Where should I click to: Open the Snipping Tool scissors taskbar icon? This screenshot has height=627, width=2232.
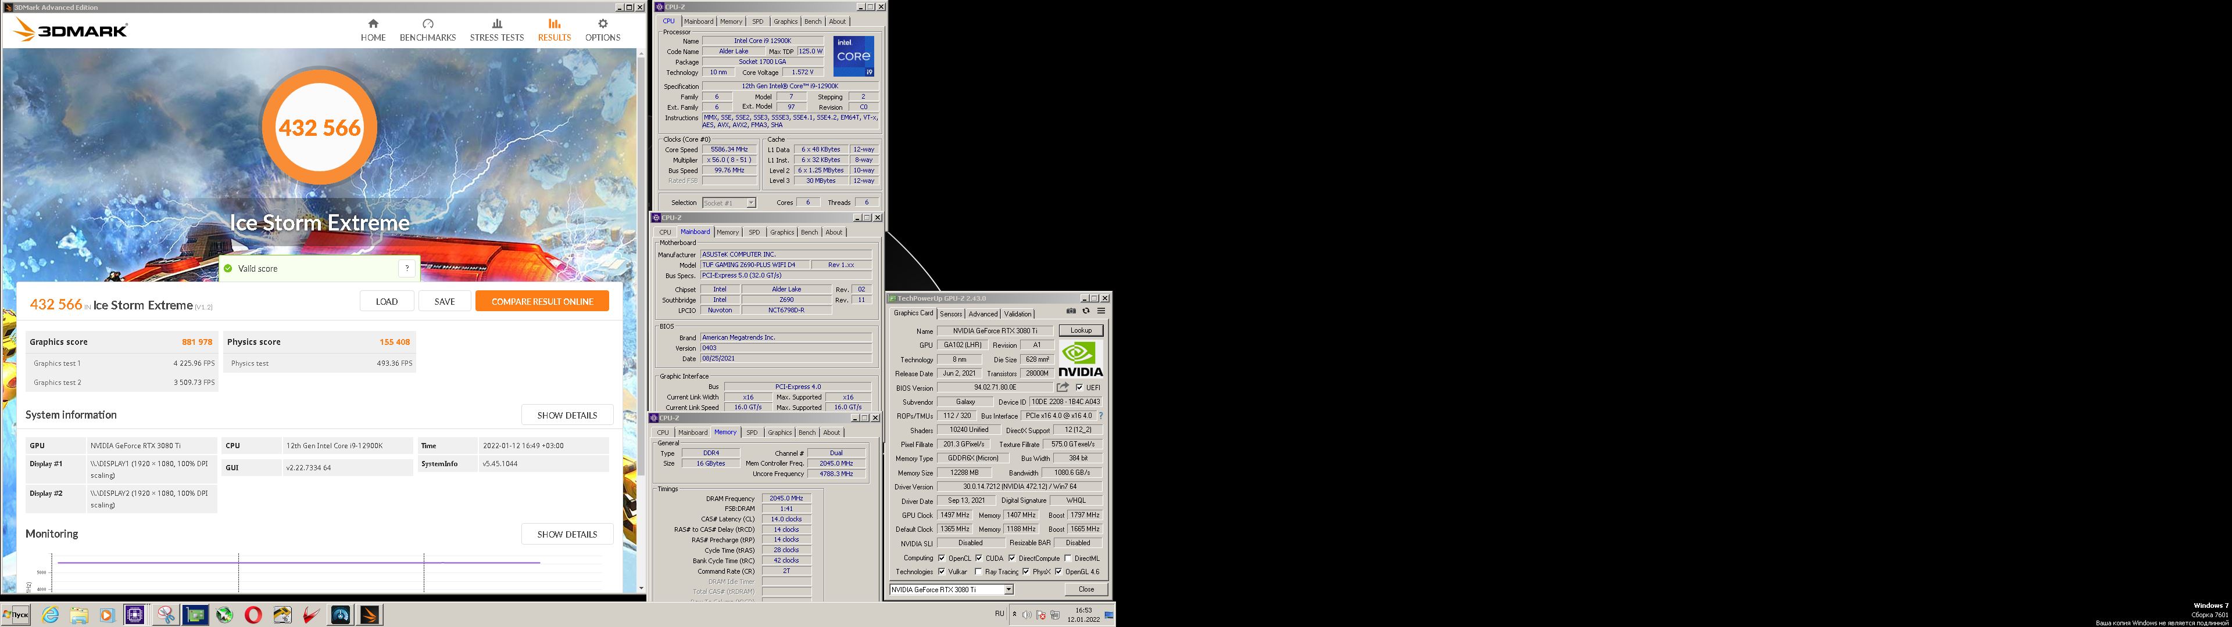click(166, 615)
